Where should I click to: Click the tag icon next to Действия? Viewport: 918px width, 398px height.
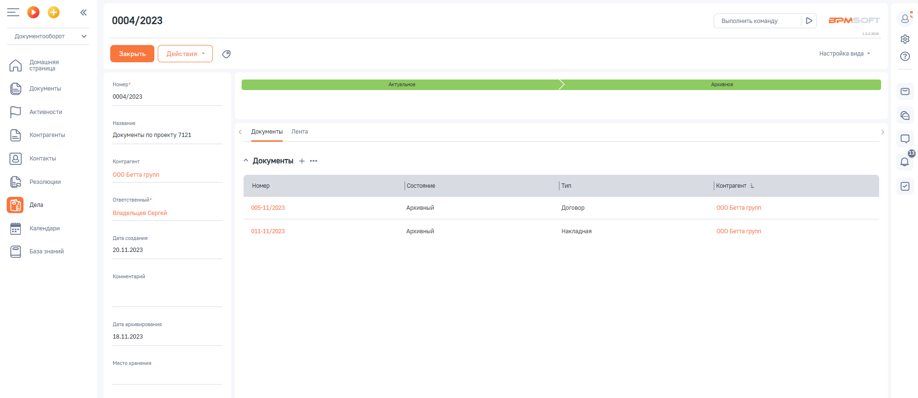point(226,54)
